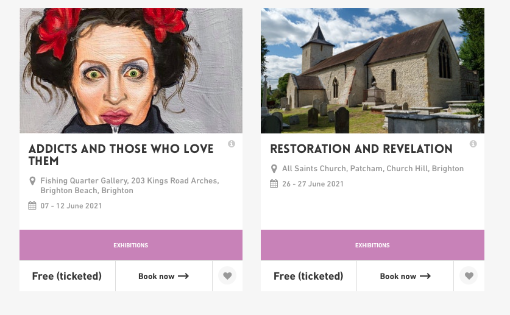This screenshot has width=510, height=315.
Task: Click info icon on Restoration and Revelation card
Action: [x=473, y=144]
